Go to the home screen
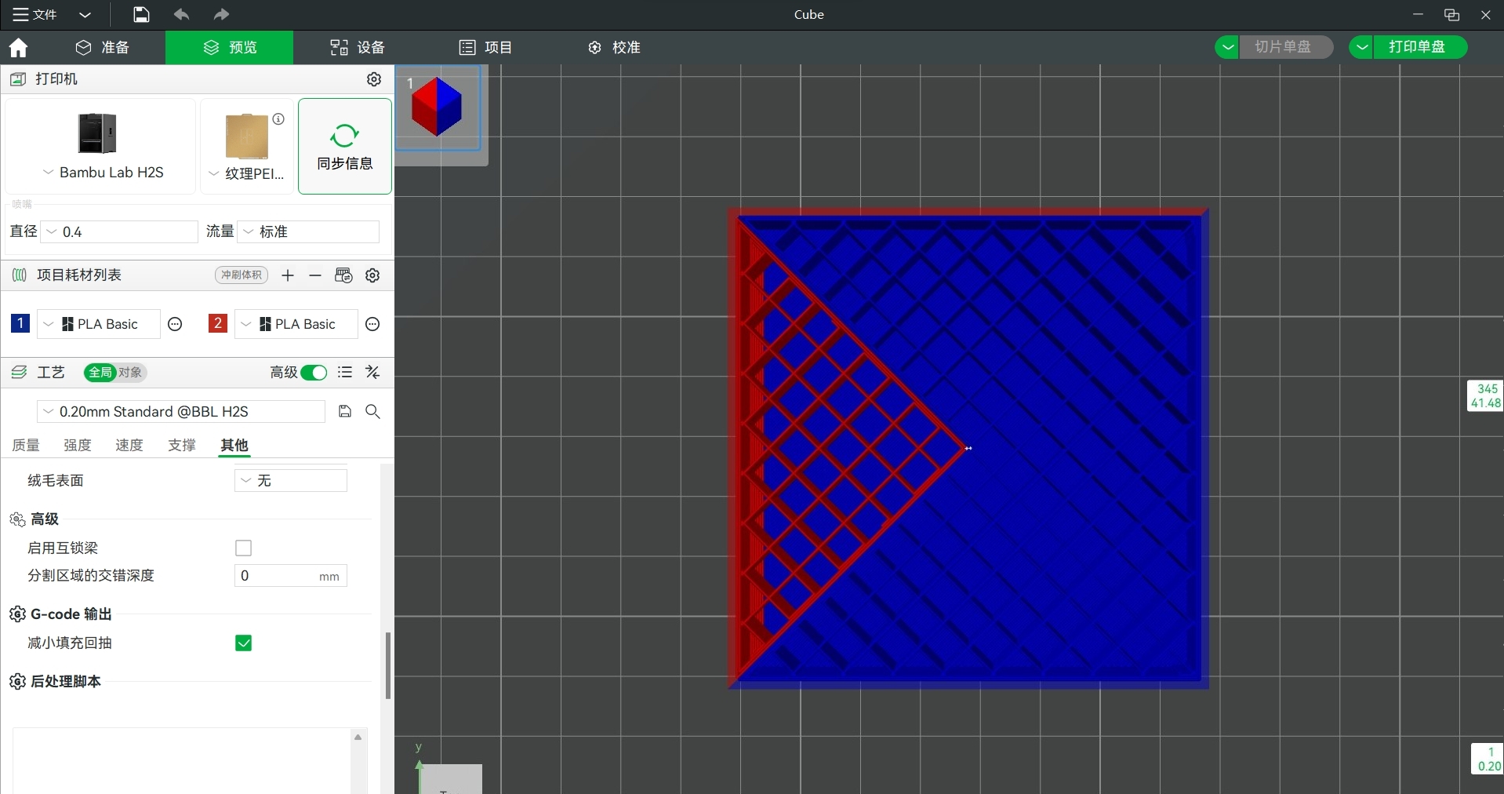1504x794 pixels. (x=18, y=48)
